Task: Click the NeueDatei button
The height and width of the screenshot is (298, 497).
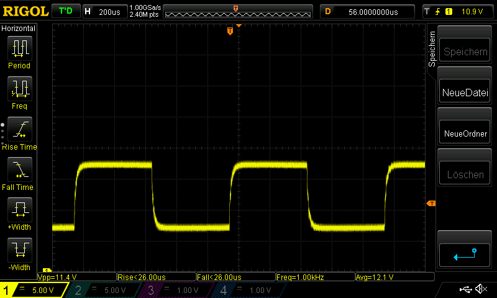Action: (x=465, y=93)
